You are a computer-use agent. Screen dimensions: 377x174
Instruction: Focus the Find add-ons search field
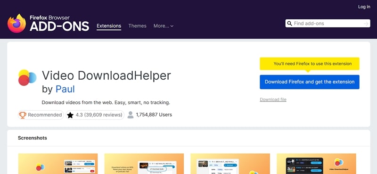click(x=328, y=24)
